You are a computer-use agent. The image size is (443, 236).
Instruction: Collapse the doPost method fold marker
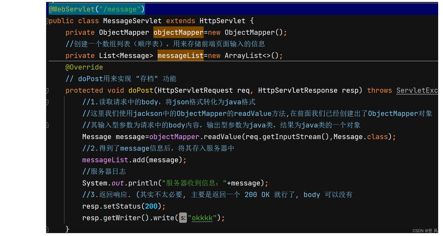click(47, 91)
